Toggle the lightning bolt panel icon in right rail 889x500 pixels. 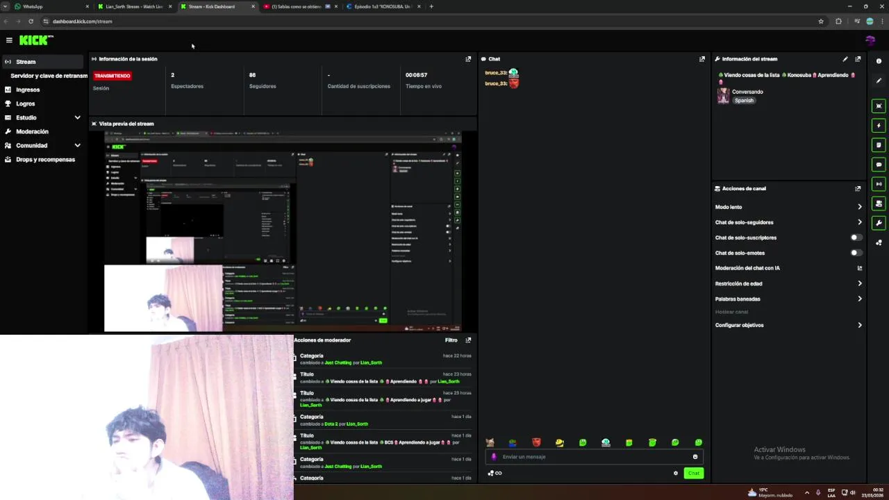coord(879,126)
